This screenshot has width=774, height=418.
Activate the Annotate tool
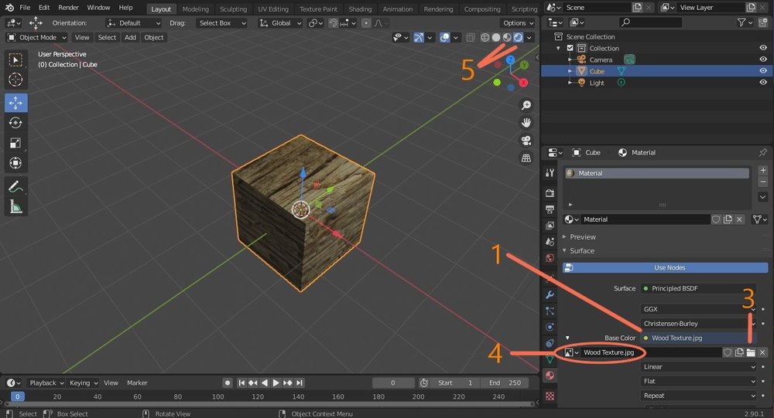pyautogui.click(x=15, y=186)
